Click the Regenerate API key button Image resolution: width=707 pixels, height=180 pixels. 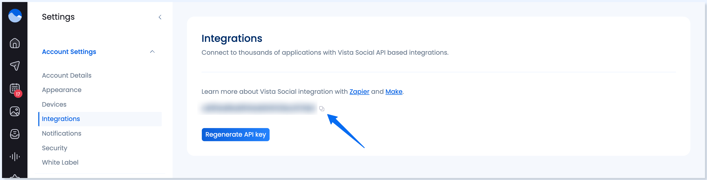(236, 135)
